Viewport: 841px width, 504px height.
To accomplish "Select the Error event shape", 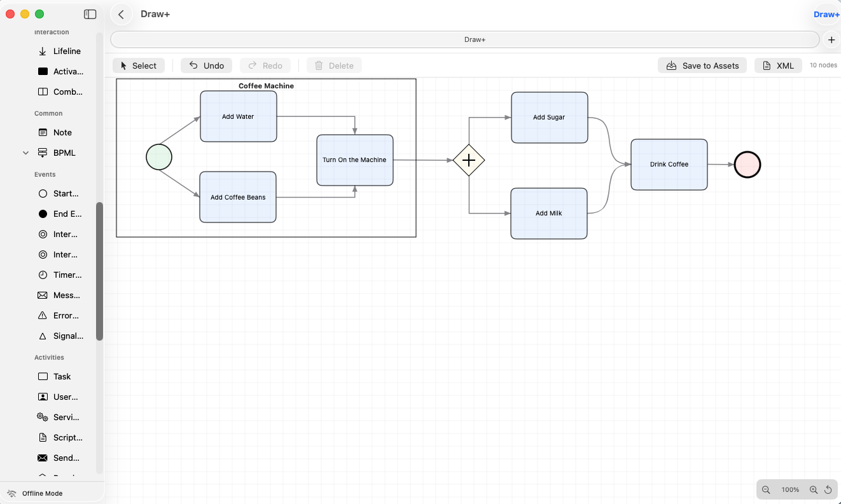I will [x=60, y=315].
